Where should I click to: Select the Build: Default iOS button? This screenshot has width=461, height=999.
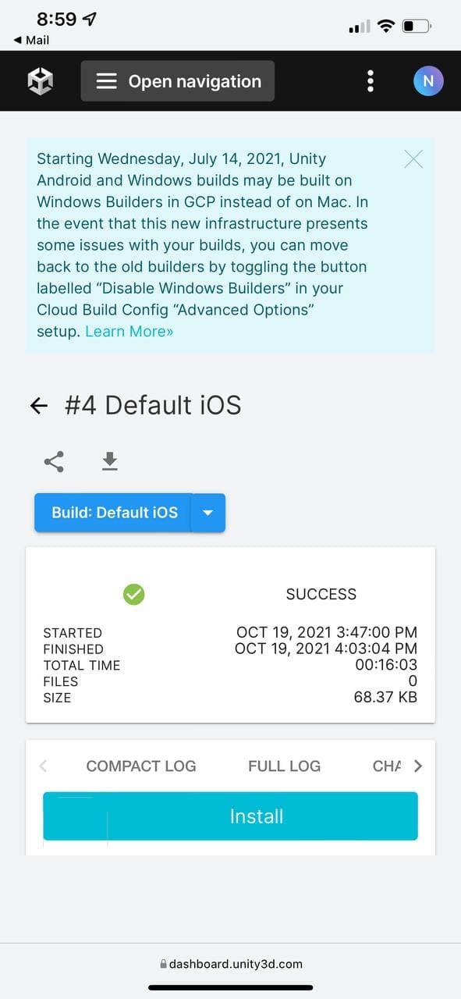pyautogui.click(x=112, y=513)
